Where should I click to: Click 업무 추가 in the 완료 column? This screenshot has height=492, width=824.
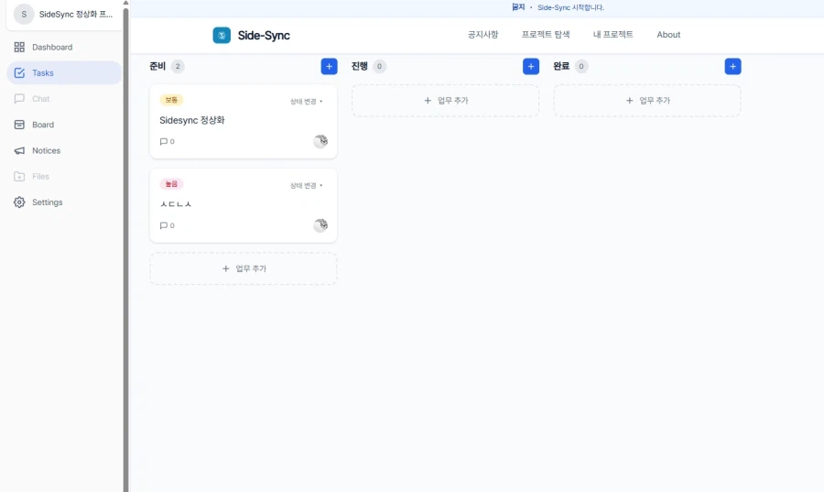647,101
